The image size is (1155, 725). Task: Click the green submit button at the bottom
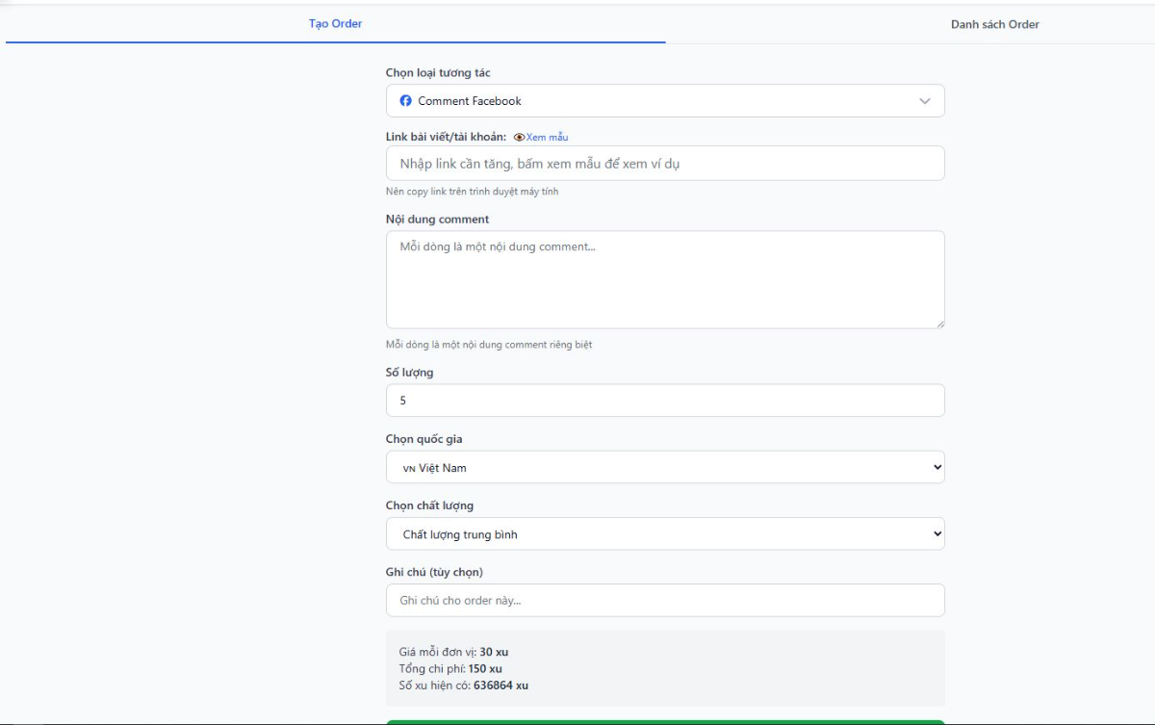[665, 722]
